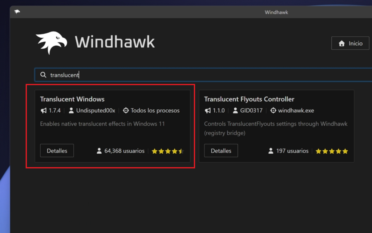The width and height of the screenshot is (372, 233).
Task: Click author name GID0317
Action: [x=251, y=111]
